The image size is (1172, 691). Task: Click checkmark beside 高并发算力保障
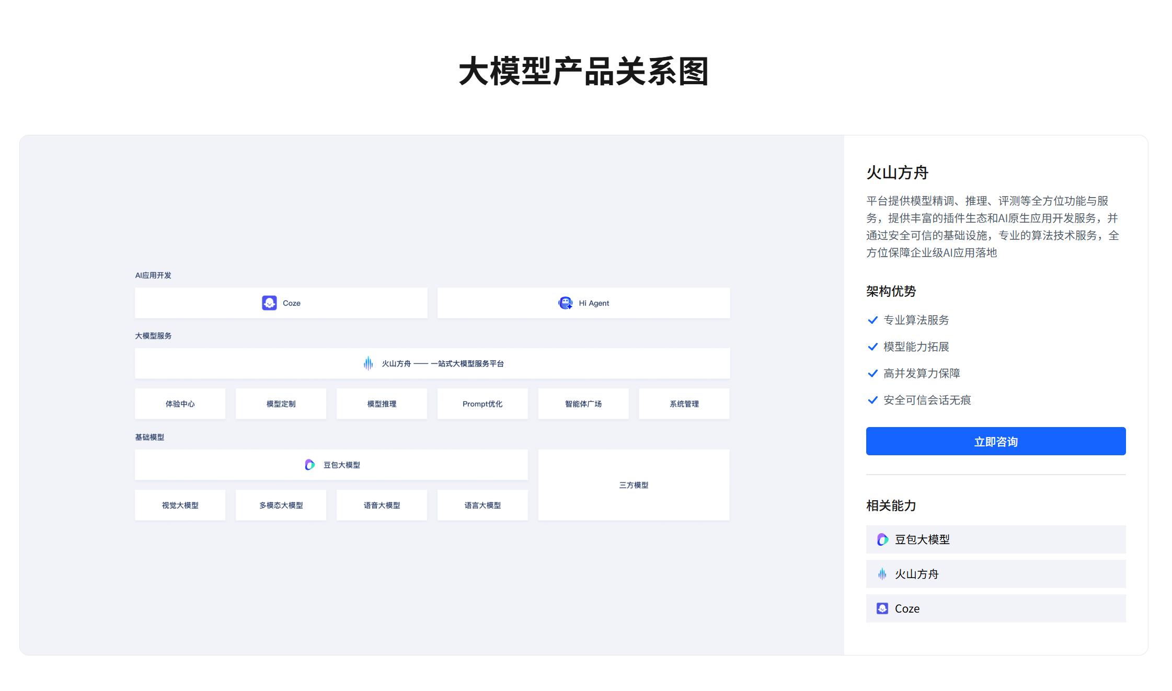point(872,373)
